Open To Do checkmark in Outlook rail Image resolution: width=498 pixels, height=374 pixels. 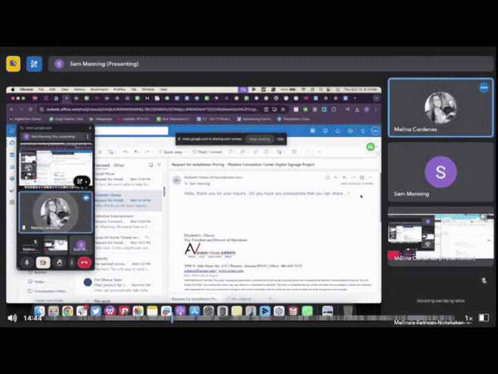point(12,190)
